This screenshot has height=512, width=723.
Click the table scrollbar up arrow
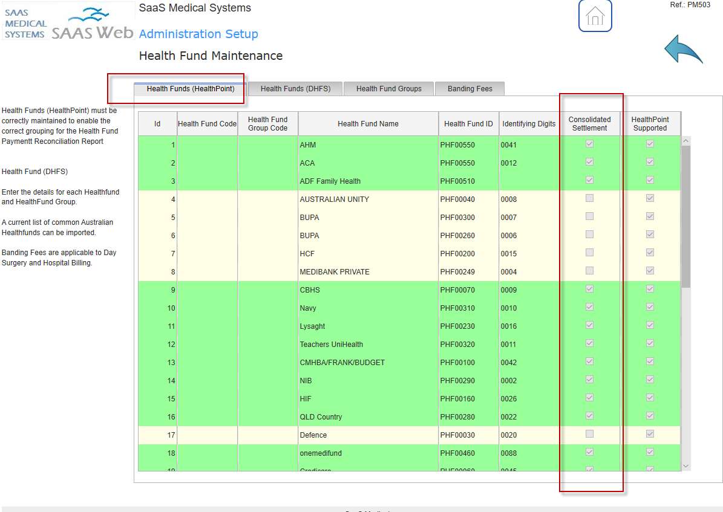click(685, 141)
